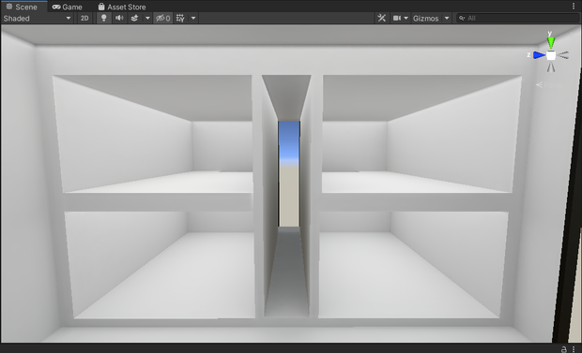Open the Shaded draw mode dropdown
Viewport: 582px width, 353px height.
click(38, 18)
